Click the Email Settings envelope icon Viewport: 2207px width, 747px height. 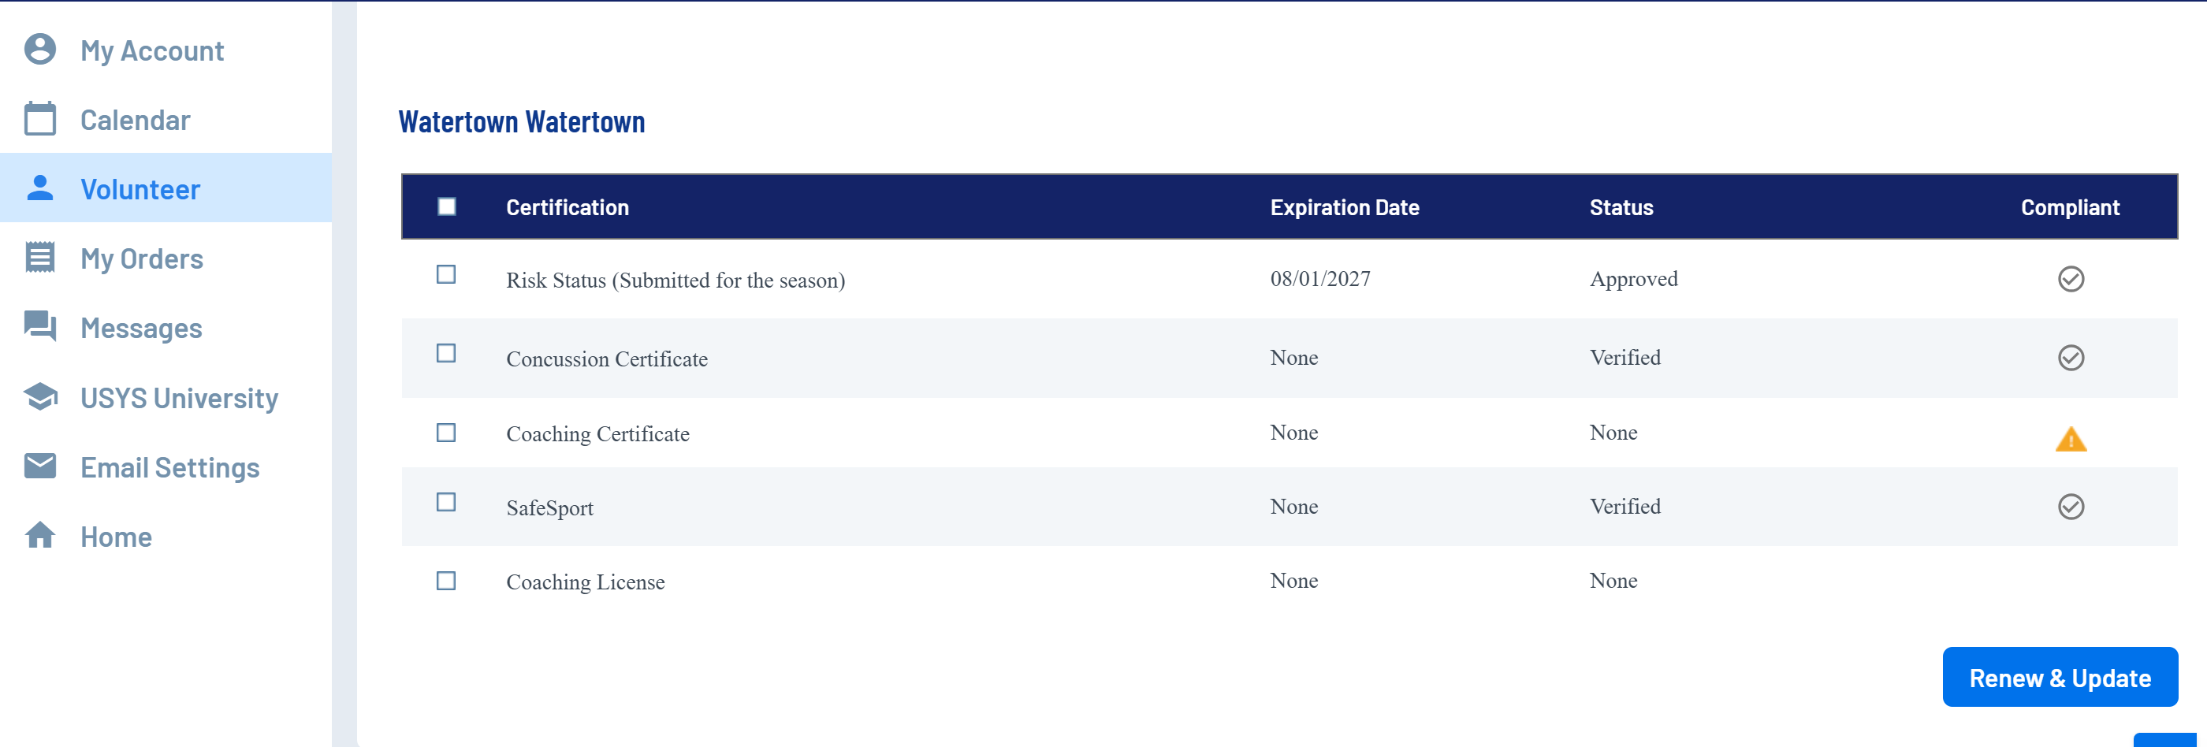(x=40, y=466)
